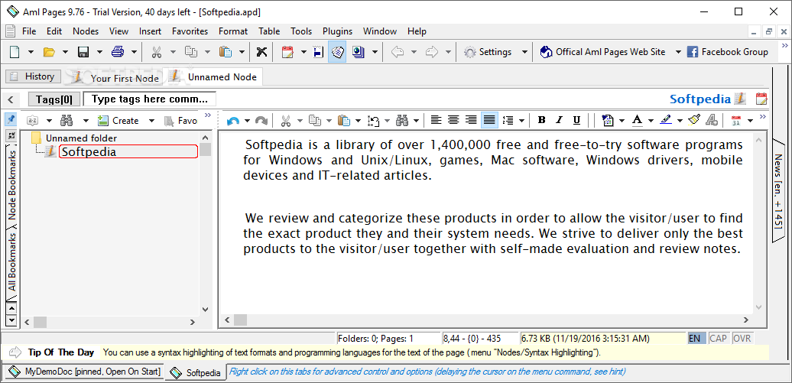Toggle underline formatting
The width and height of the screenshot is (792, 383).
pos(576,120)
